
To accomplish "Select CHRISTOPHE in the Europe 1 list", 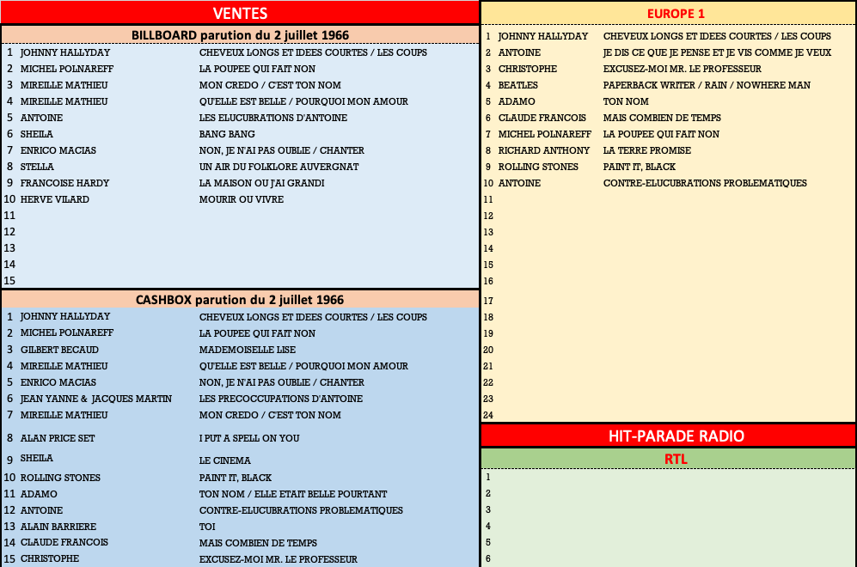I will tap(528, 70).
